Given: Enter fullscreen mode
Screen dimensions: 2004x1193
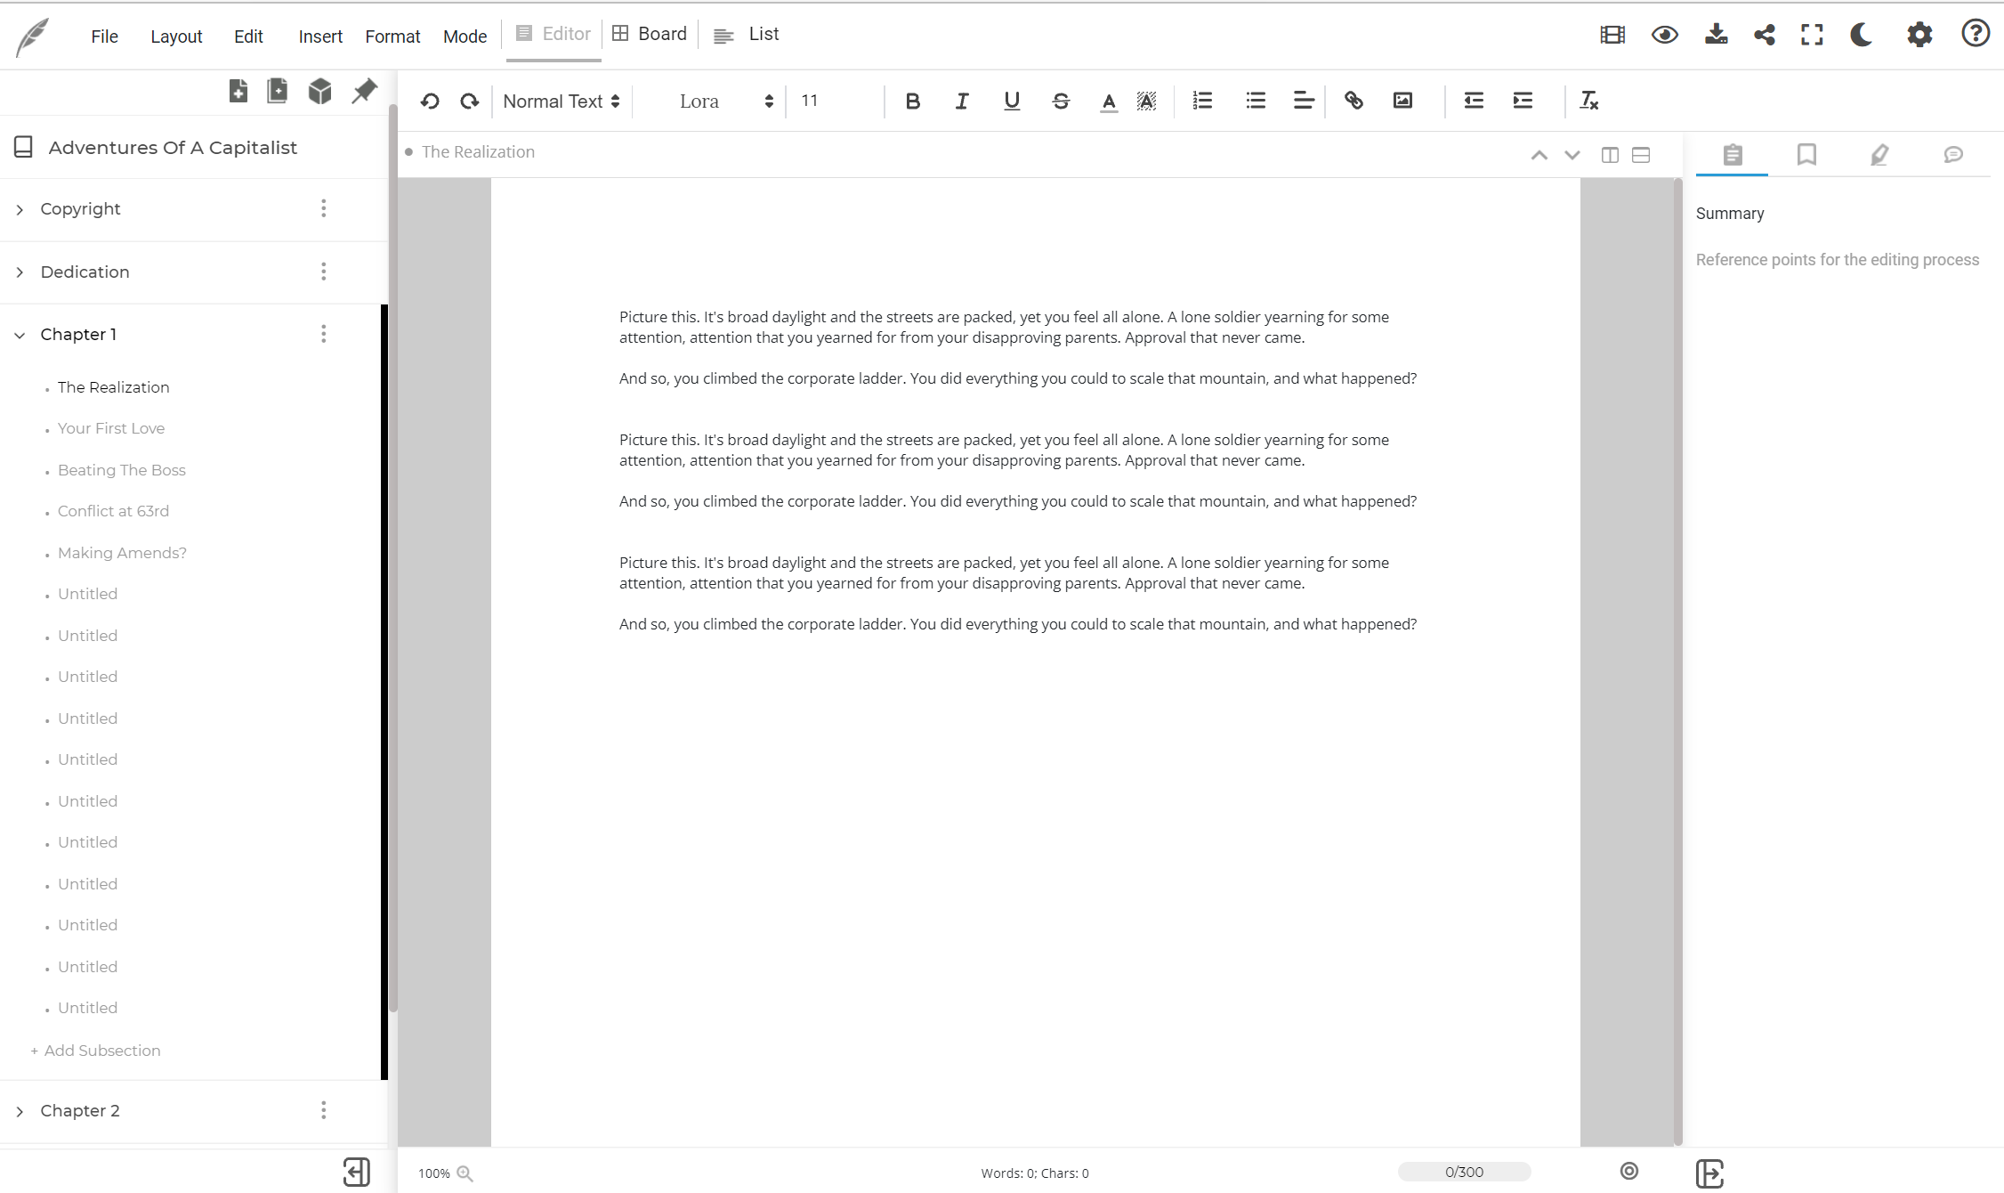Looking at the screenshot, I should [x=1812, y=35].
